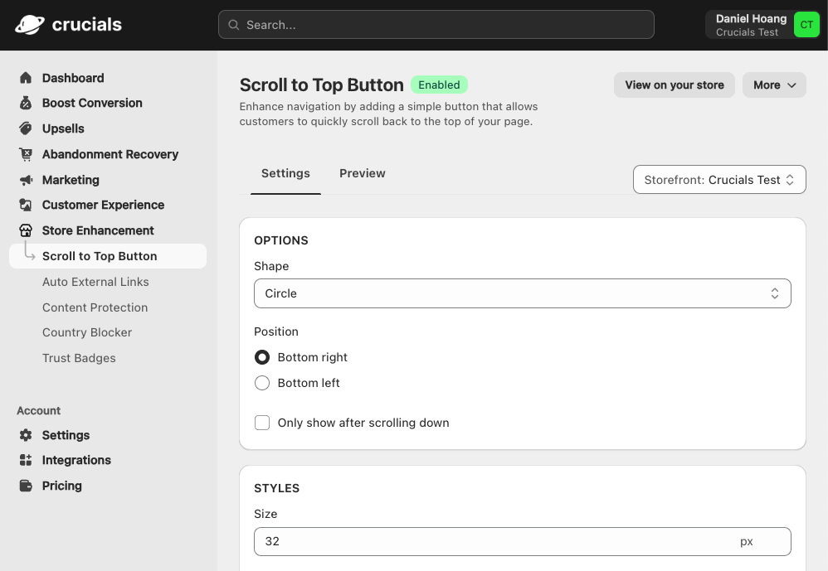Click the Store Enhancement shop icon
The height and width of the screenshot is (571, 828).
pos(26,230)
